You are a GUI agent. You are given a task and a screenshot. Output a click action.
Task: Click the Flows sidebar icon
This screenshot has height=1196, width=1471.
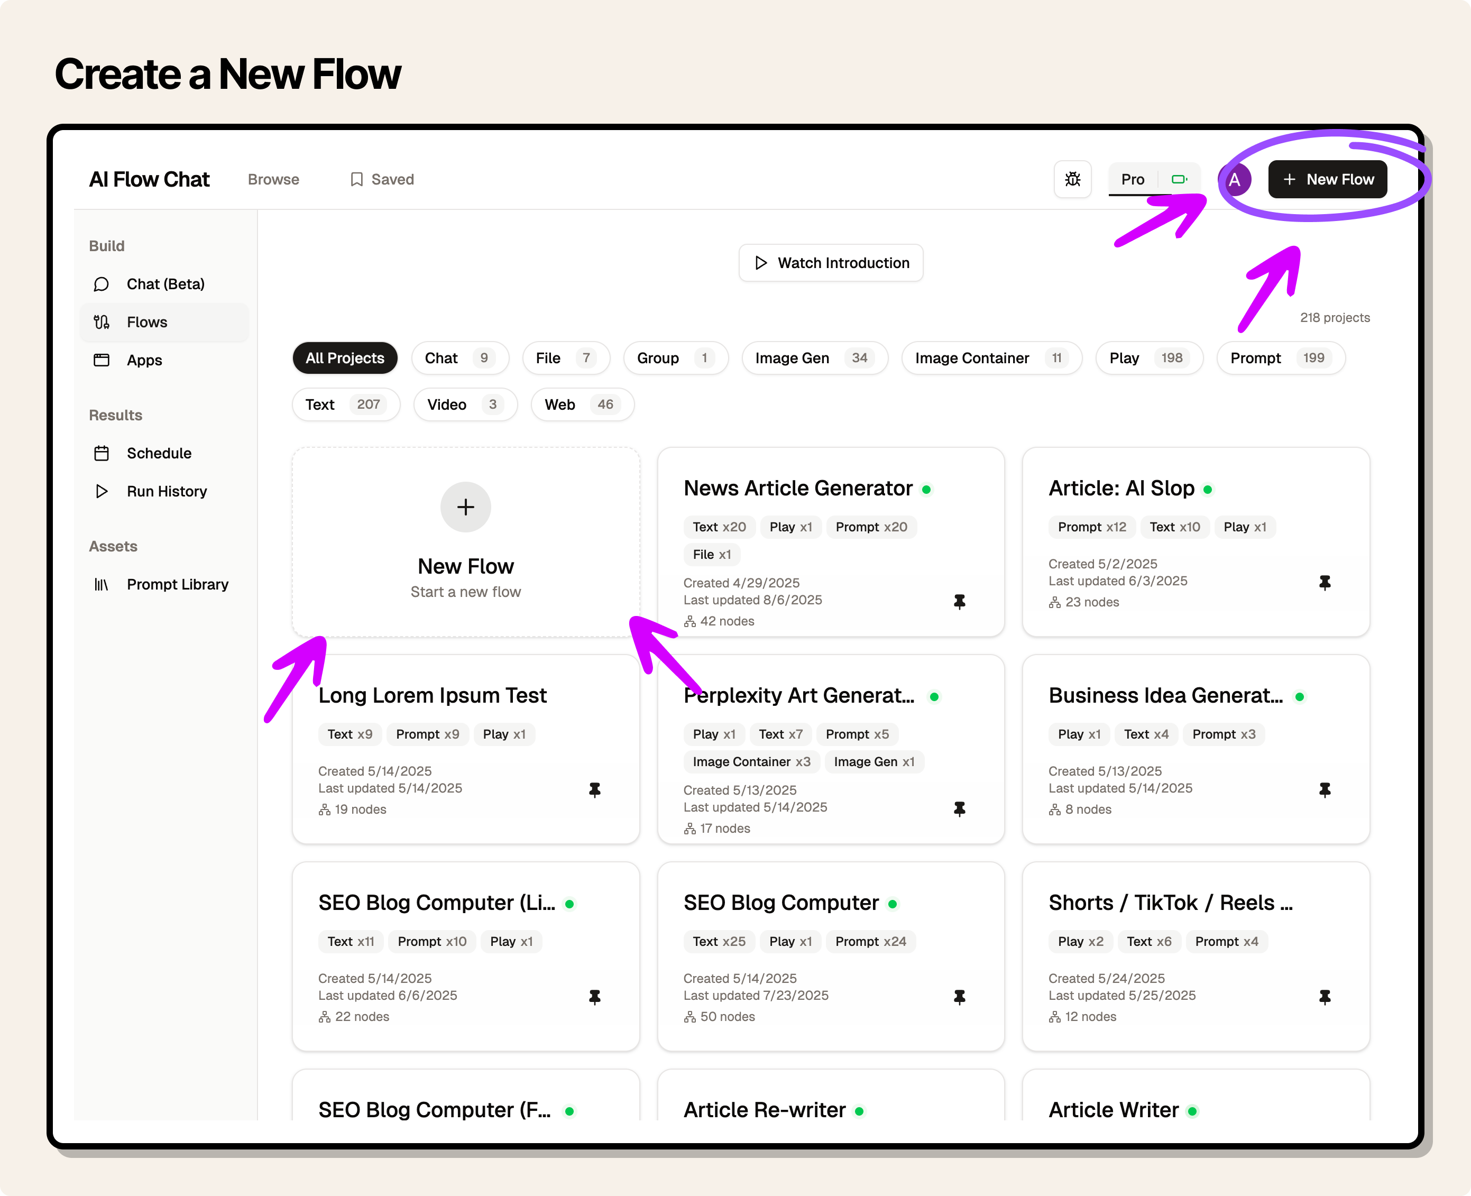[102, 321]
